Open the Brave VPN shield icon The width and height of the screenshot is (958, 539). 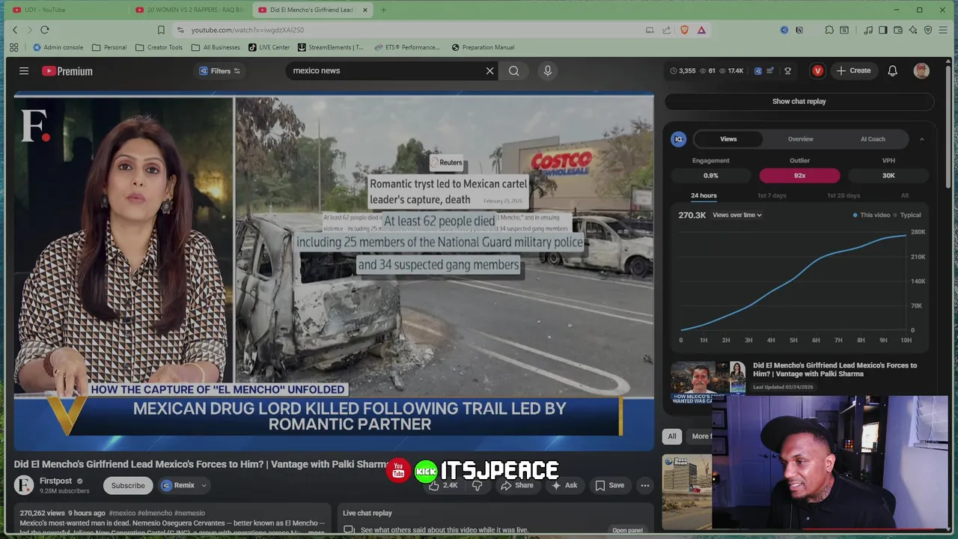point(928,30)
